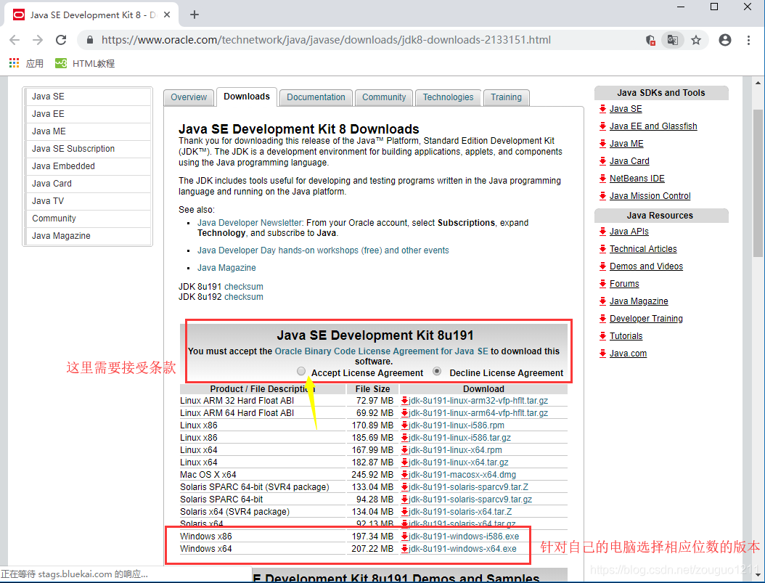Open the Apps grid bookmark icon
The image size is (765, 583).
pos(14,63)
